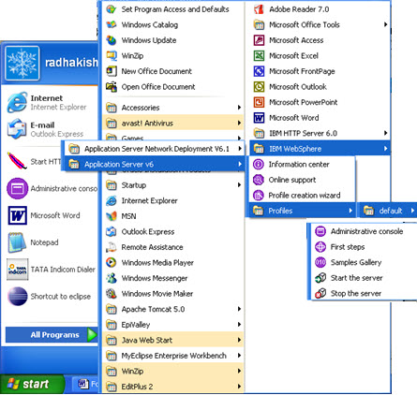
Task: Click the Notepad icon in pinned list
Action: (x=18, y=242)
